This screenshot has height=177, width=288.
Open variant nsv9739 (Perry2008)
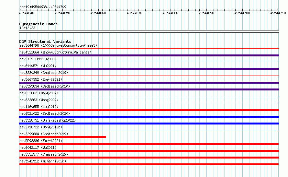38,59
